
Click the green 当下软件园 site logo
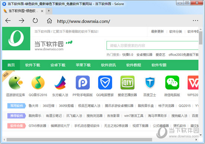coord(16,38)
